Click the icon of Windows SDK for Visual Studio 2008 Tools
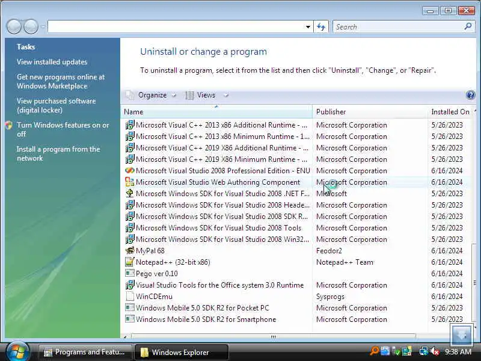This screenshot has width=481, height=361. click(130, 228)
